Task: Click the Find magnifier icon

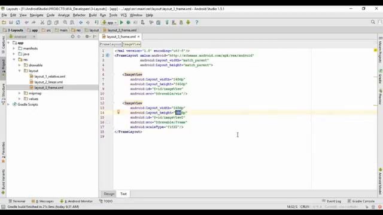Action: pos(65,23)
